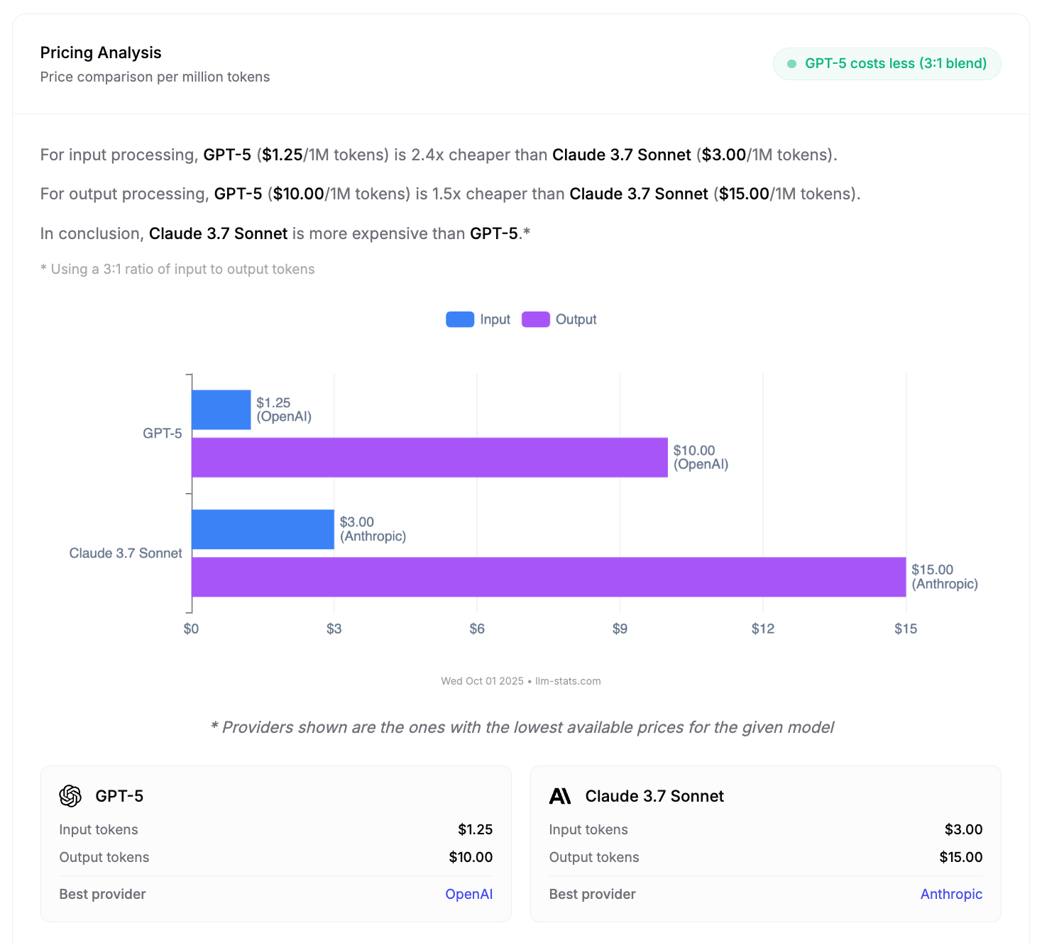Open the Anthropic best provider link
The width and height of the screenshot is (1042, 945).
[951, 894]
